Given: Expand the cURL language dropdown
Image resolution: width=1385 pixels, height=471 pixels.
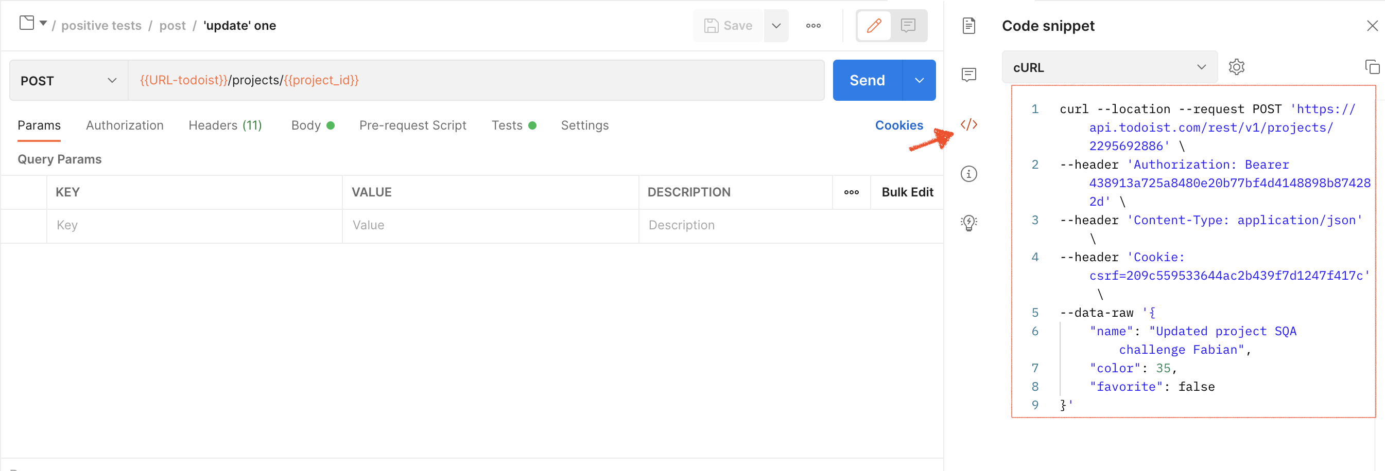Looking at the screenshot, I should point(1109,67).
